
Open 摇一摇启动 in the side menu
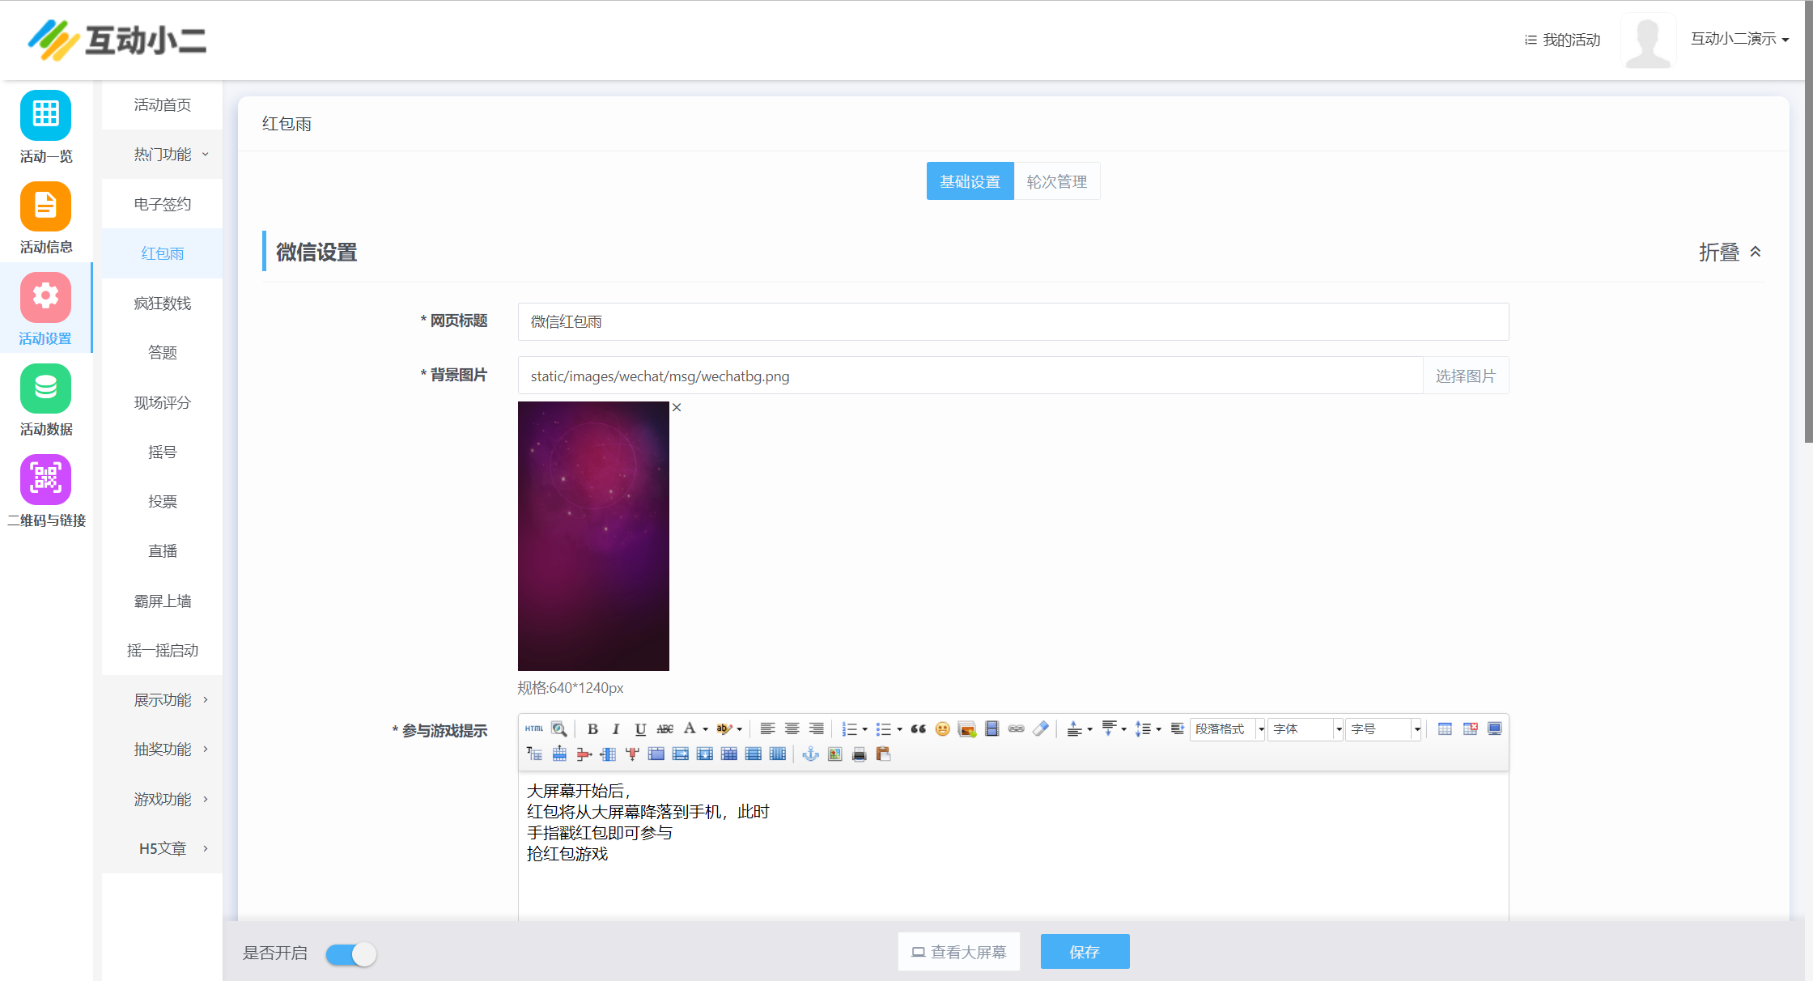coord(163,650)
